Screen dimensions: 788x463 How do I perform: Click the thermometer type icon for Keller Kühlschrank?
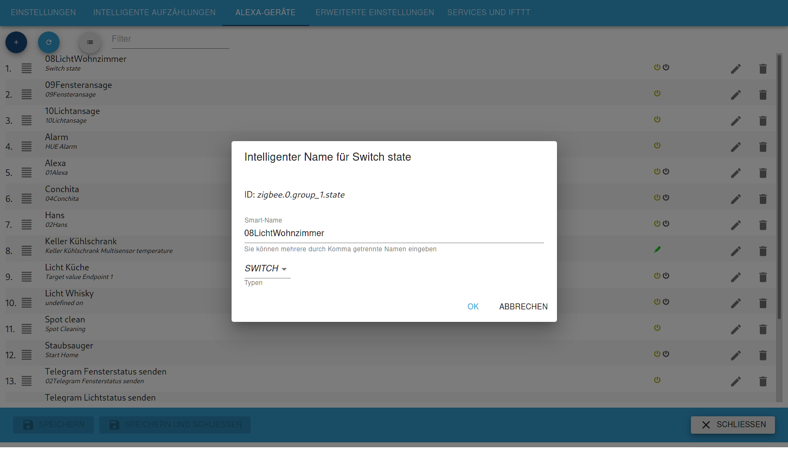(657, 250)
